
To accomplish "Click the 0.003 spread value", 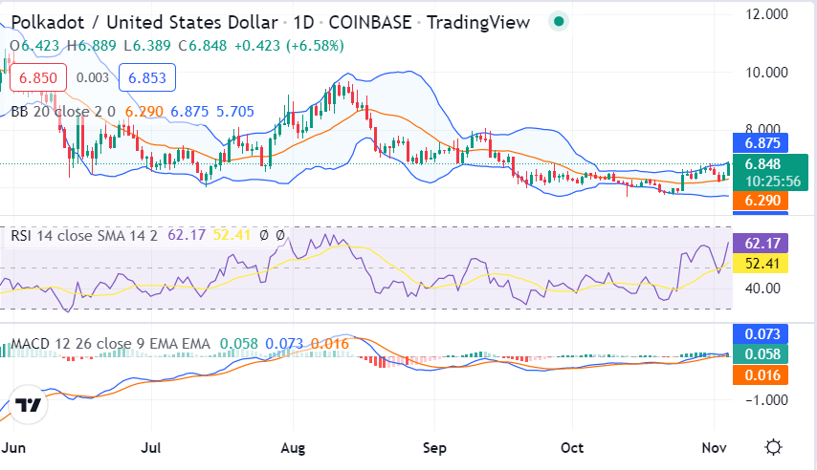I will tap(93, 77).
